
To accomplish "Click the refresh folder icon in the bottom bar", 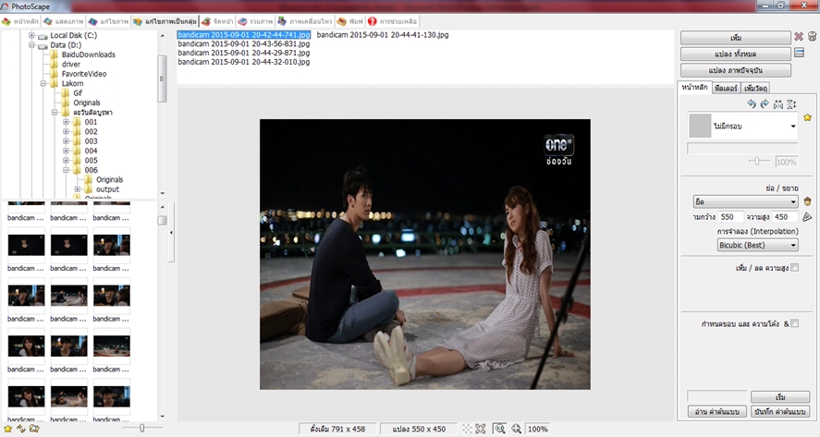I will pos(21,429).
